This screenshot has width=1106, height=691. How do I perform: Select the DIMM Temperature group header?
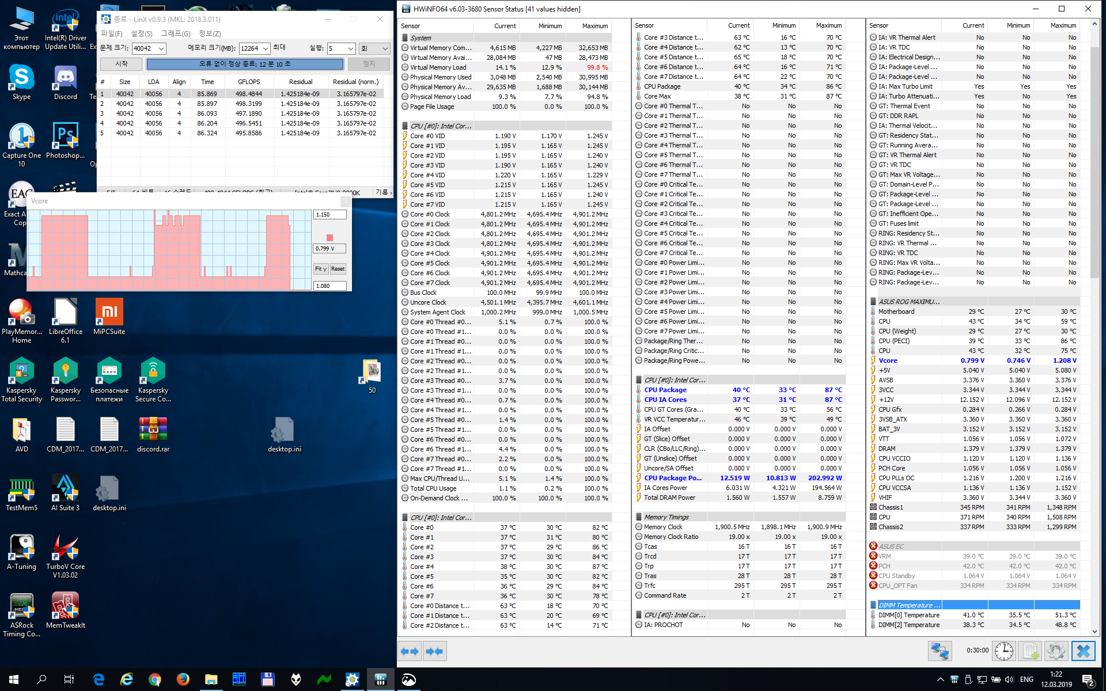tap(909, 605)
